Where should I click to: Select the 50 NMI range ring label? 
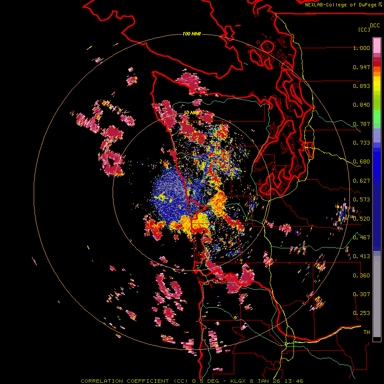pos(191,113)
